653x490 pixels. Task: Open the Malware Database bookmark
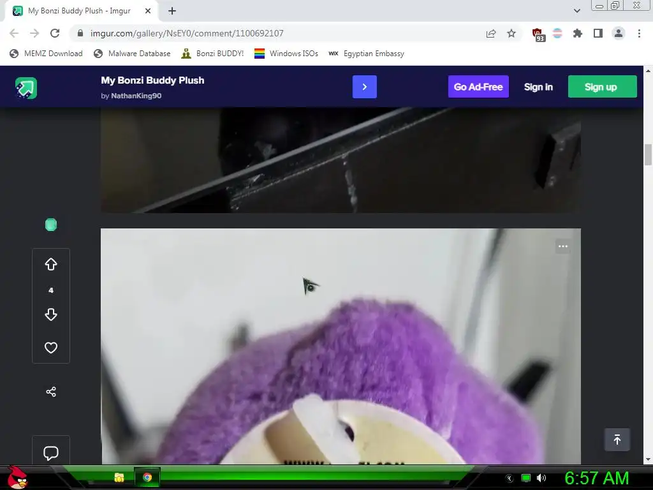(x=132, y=54)
